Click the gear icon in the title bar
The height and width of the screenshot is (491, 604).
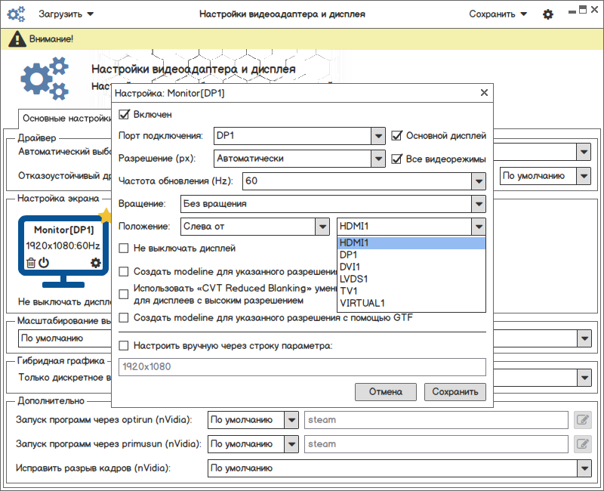tap(548, 14)
